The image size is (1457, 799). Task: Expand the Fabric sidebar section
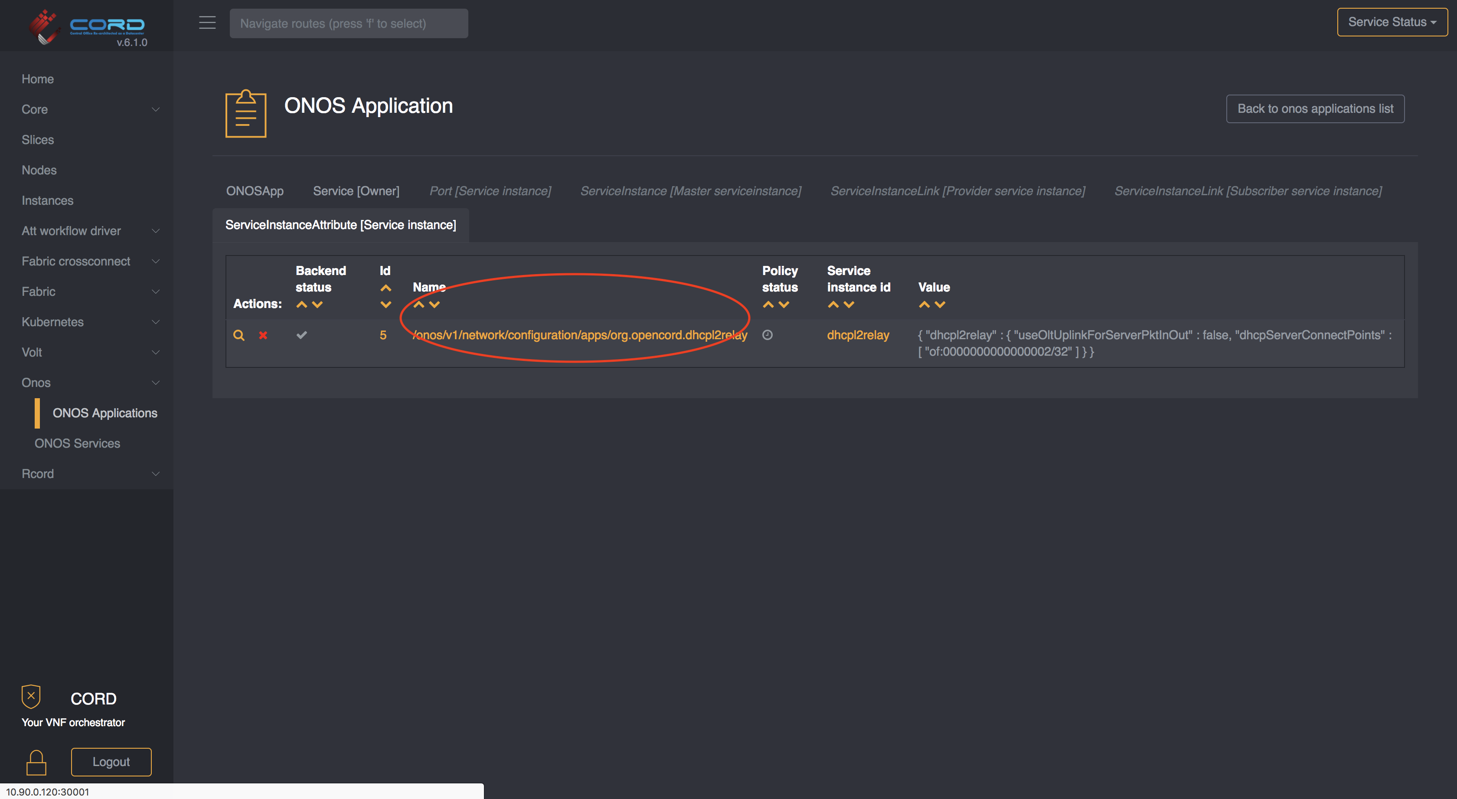87,291
